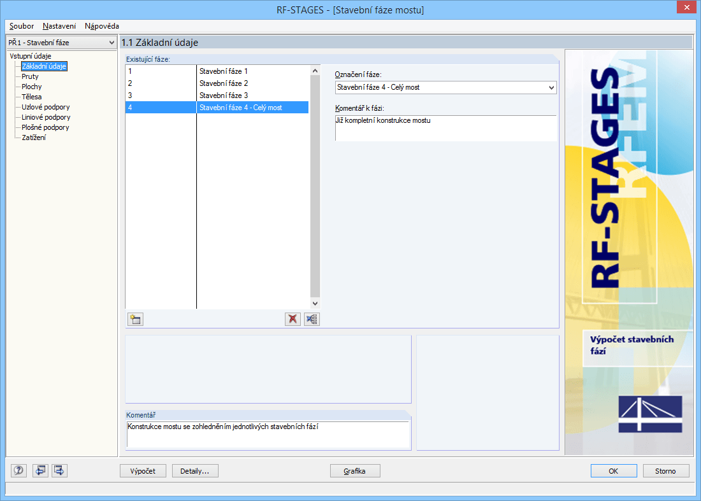Open help via the question mark icon

[18, 470]
